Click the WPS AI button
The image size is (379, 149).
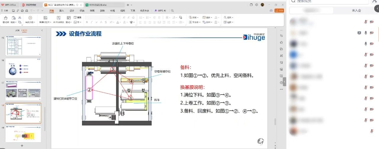coord(160,11)
